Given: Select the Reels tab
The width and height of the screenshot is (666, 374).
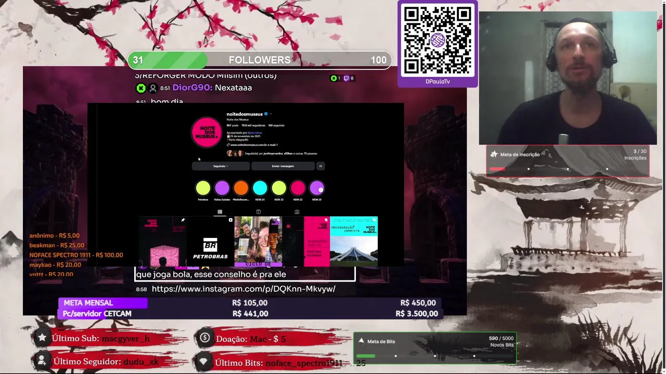Looking at the screenshot, I should click(x=258, y=212).
